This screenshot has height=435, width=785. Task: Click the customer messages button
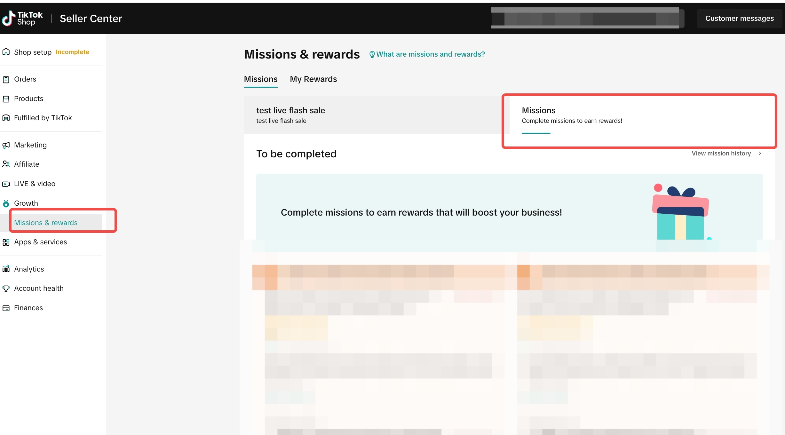(x=740, y=18)
